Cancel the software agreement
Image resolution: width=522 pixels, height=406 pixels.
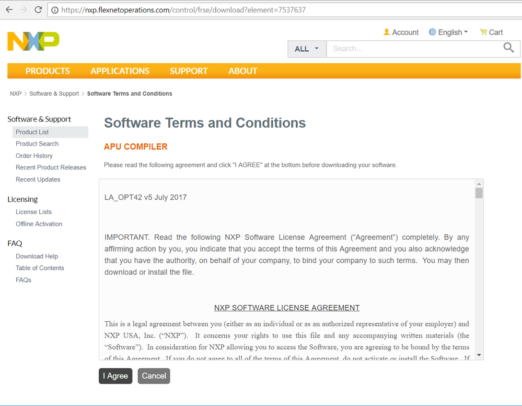click(154, 376)
